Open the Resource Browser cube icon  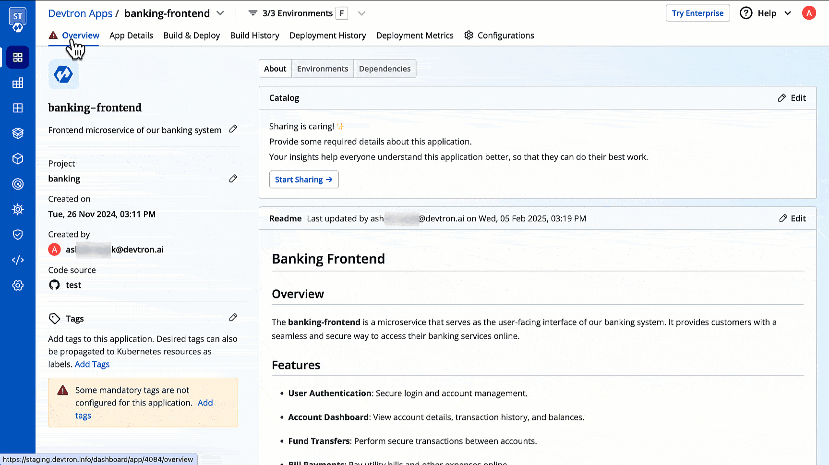(18, 158)
